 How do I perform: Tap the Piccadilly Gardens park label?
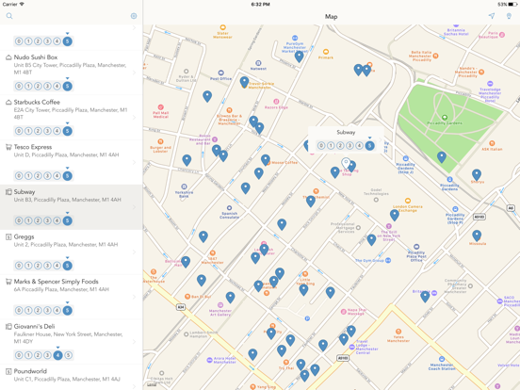click(445, 123)
